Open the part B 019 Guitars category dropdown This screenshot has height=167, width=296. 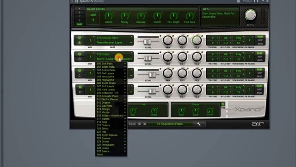[114, 54]
